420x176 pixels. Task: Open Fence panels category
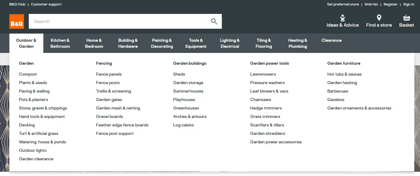109,74
